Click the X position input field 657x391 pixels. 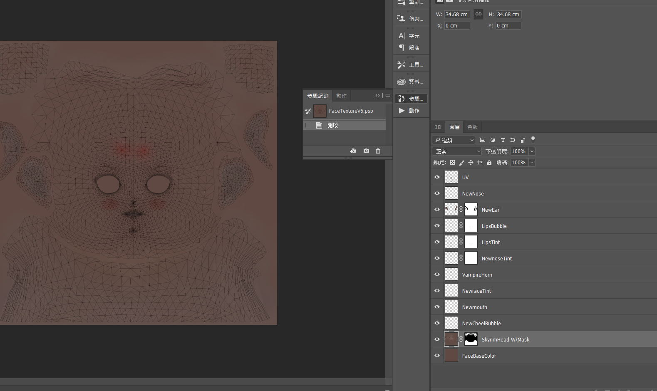(457, 25)
